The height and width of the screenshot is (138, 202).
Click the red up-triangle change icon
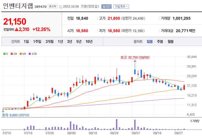tap(17, 30)
